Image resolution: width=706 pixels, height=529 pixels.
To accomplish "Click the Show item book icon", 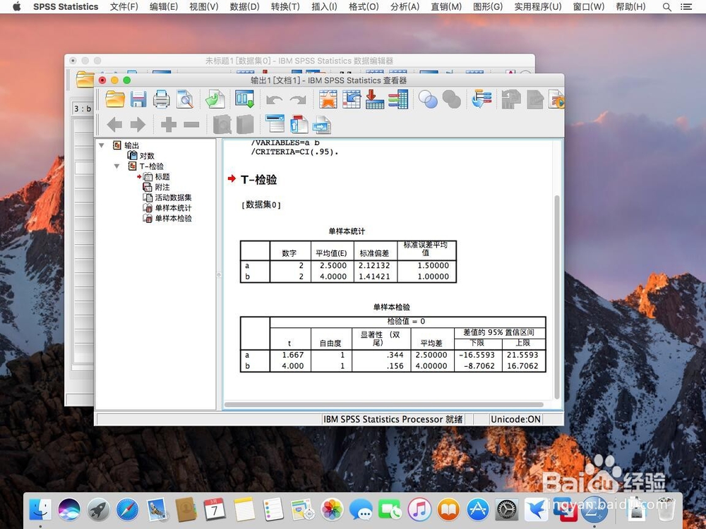I will [222, 125].
